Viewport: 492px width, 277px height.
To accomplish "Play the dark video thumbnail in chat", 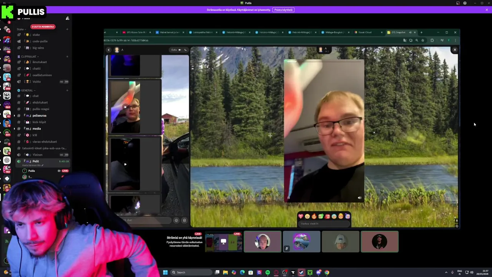I will click(125, 164).
